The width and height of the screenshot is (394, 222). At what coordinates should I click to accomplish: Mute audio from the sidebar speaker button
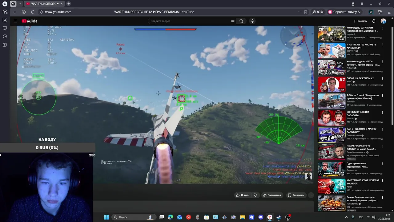tap(13, 4)
